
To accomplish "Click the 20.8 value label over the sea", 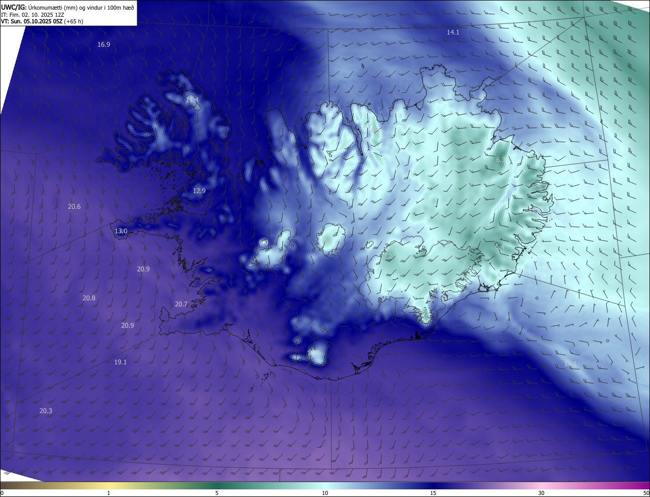I will pos(89,298).
